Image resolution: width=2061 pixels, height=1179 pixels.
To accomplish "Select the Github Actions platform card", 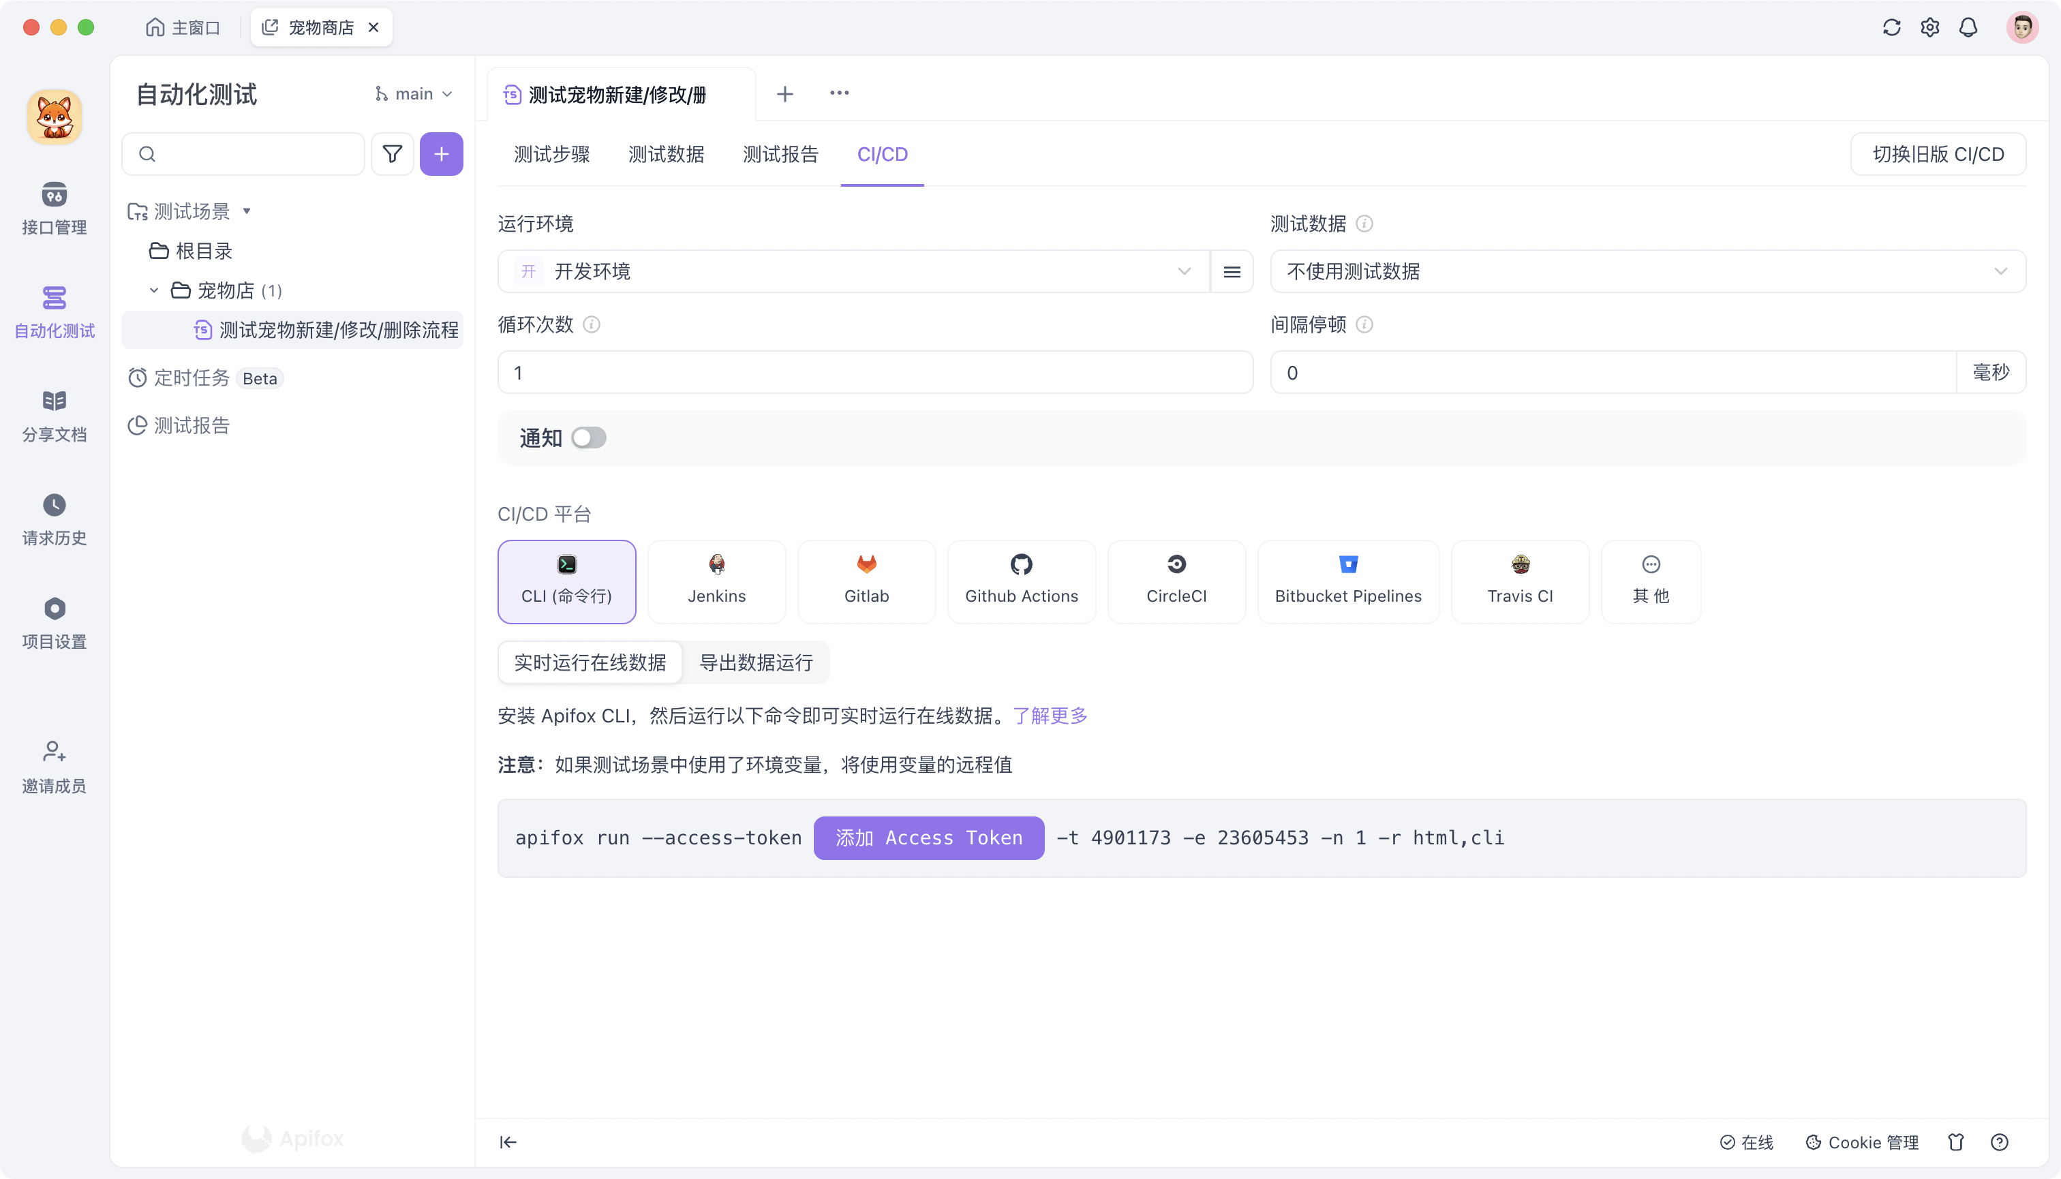I will coord(1021,581).
